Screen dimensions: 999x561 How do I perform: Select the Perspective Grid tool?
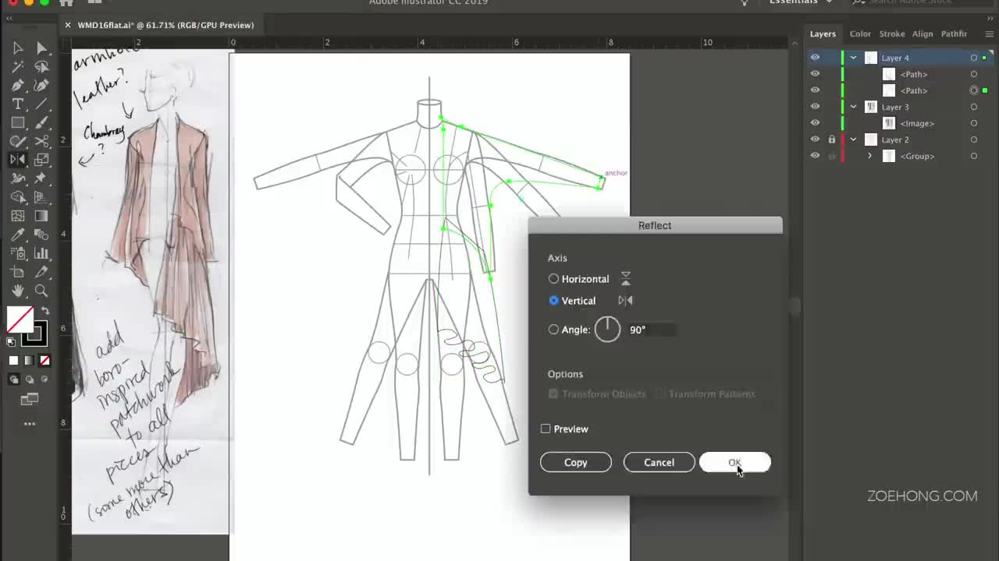click(x=41, y=197)
